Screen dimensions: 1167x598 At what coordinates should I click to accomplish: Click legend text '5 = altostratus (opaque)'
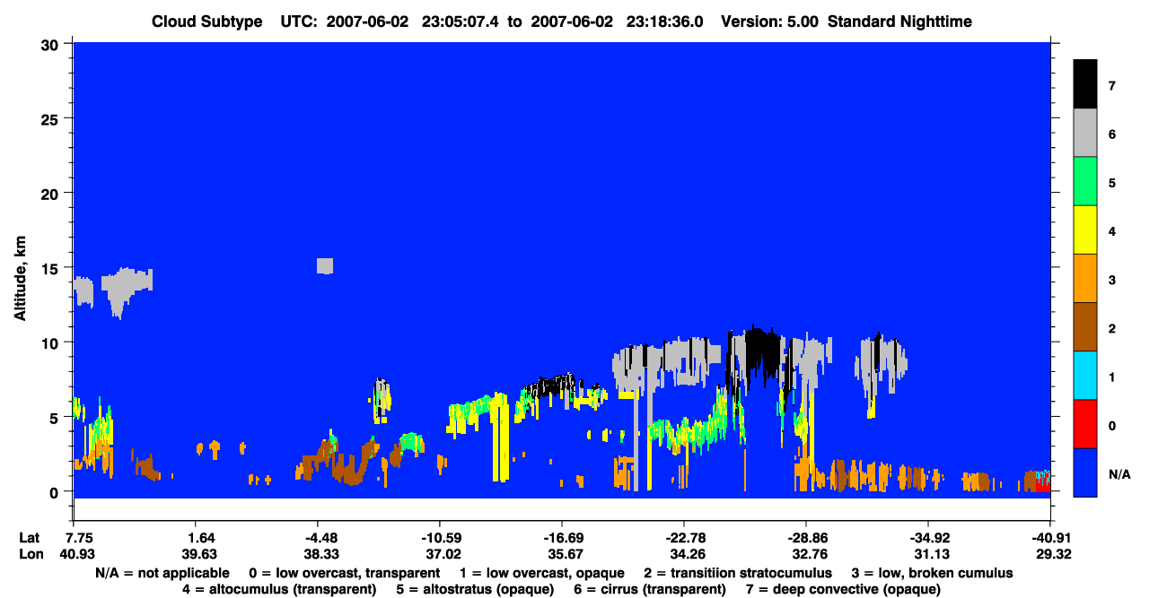474,589
